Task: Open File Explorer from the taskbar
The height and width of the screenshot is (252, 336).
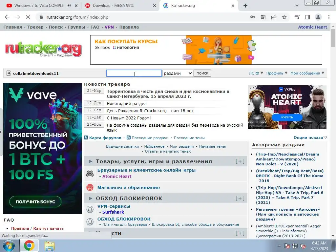Action: [50, 246]
